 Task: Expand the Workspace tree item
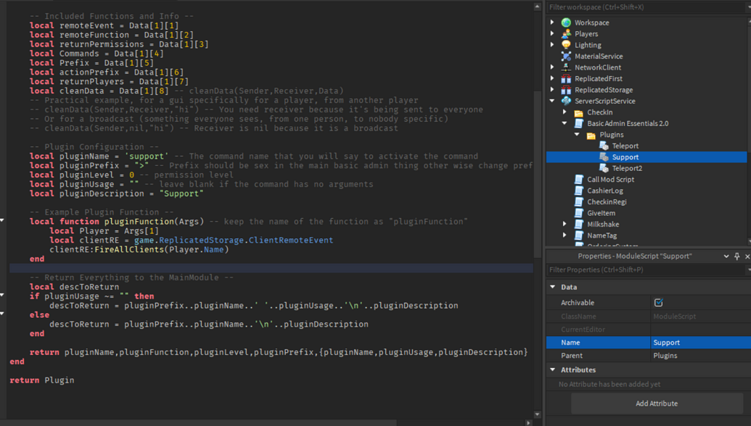(552, 22)
